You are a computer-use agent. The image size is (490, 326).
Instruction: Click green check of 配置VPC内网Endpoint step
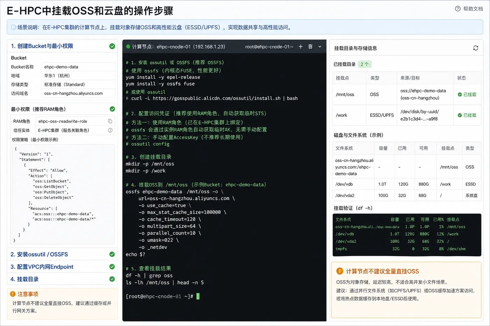(112, 267)
